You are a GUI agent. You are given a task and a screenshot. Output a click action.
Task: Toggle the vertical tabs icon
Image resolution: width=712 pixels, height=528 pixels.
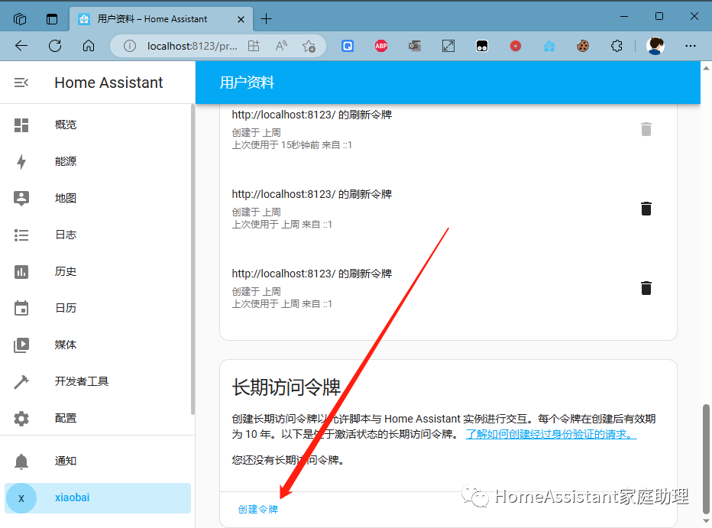[x=52, y=18]
